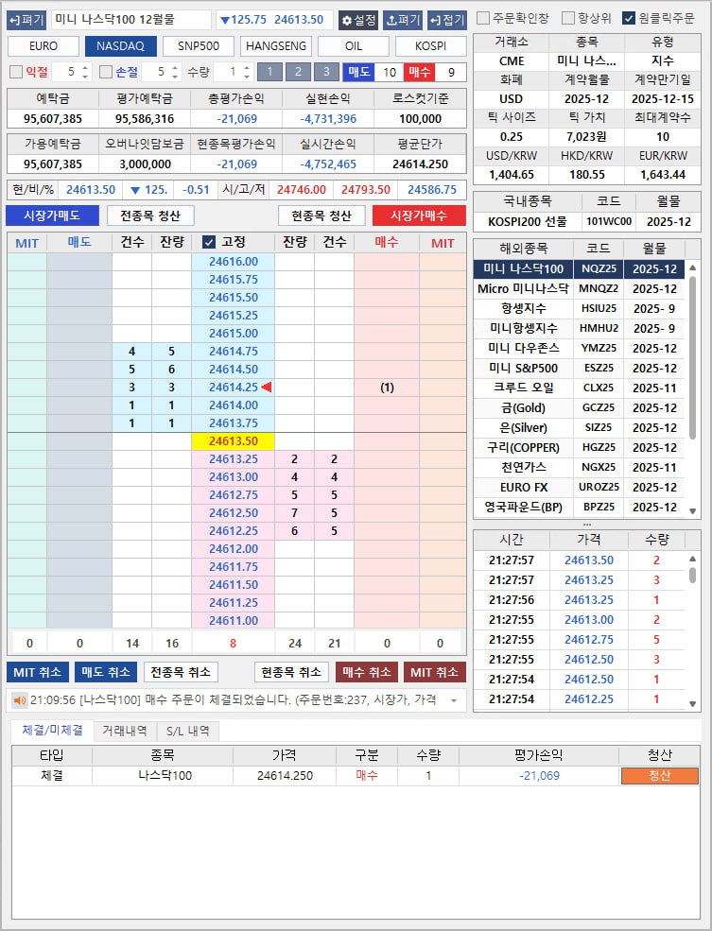Click the 접기 collapse icon button

[446, 20]
